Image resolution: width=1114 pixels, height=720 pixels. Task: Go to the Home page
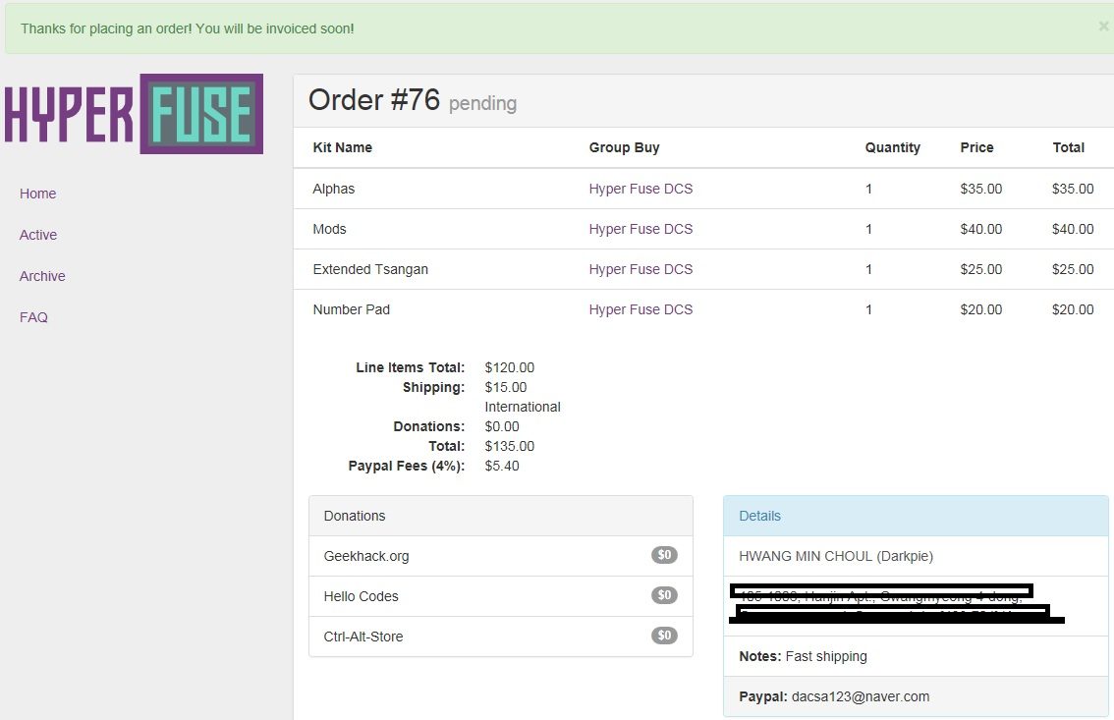coord(37,194)
